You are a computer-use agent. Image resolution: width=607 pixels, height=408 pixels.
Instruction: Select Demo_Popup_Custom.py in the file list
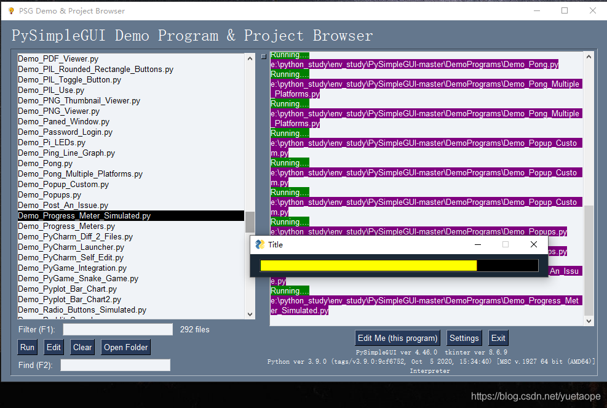pos(131,185)
